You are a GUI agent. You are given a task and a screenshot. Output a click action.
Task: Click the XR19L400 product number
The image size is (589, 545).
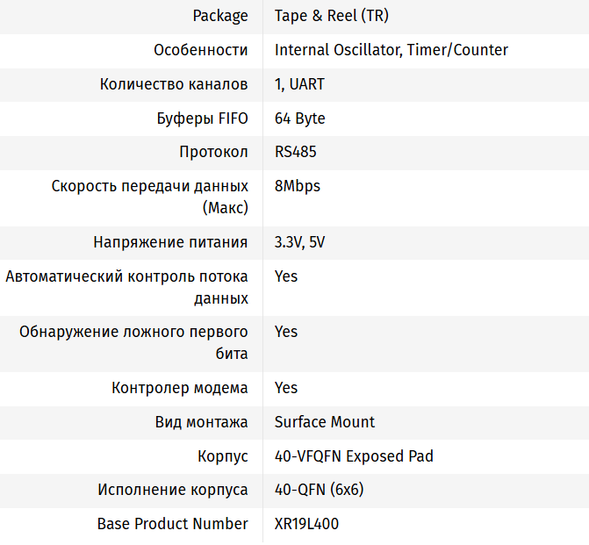(x=306, y=524)
